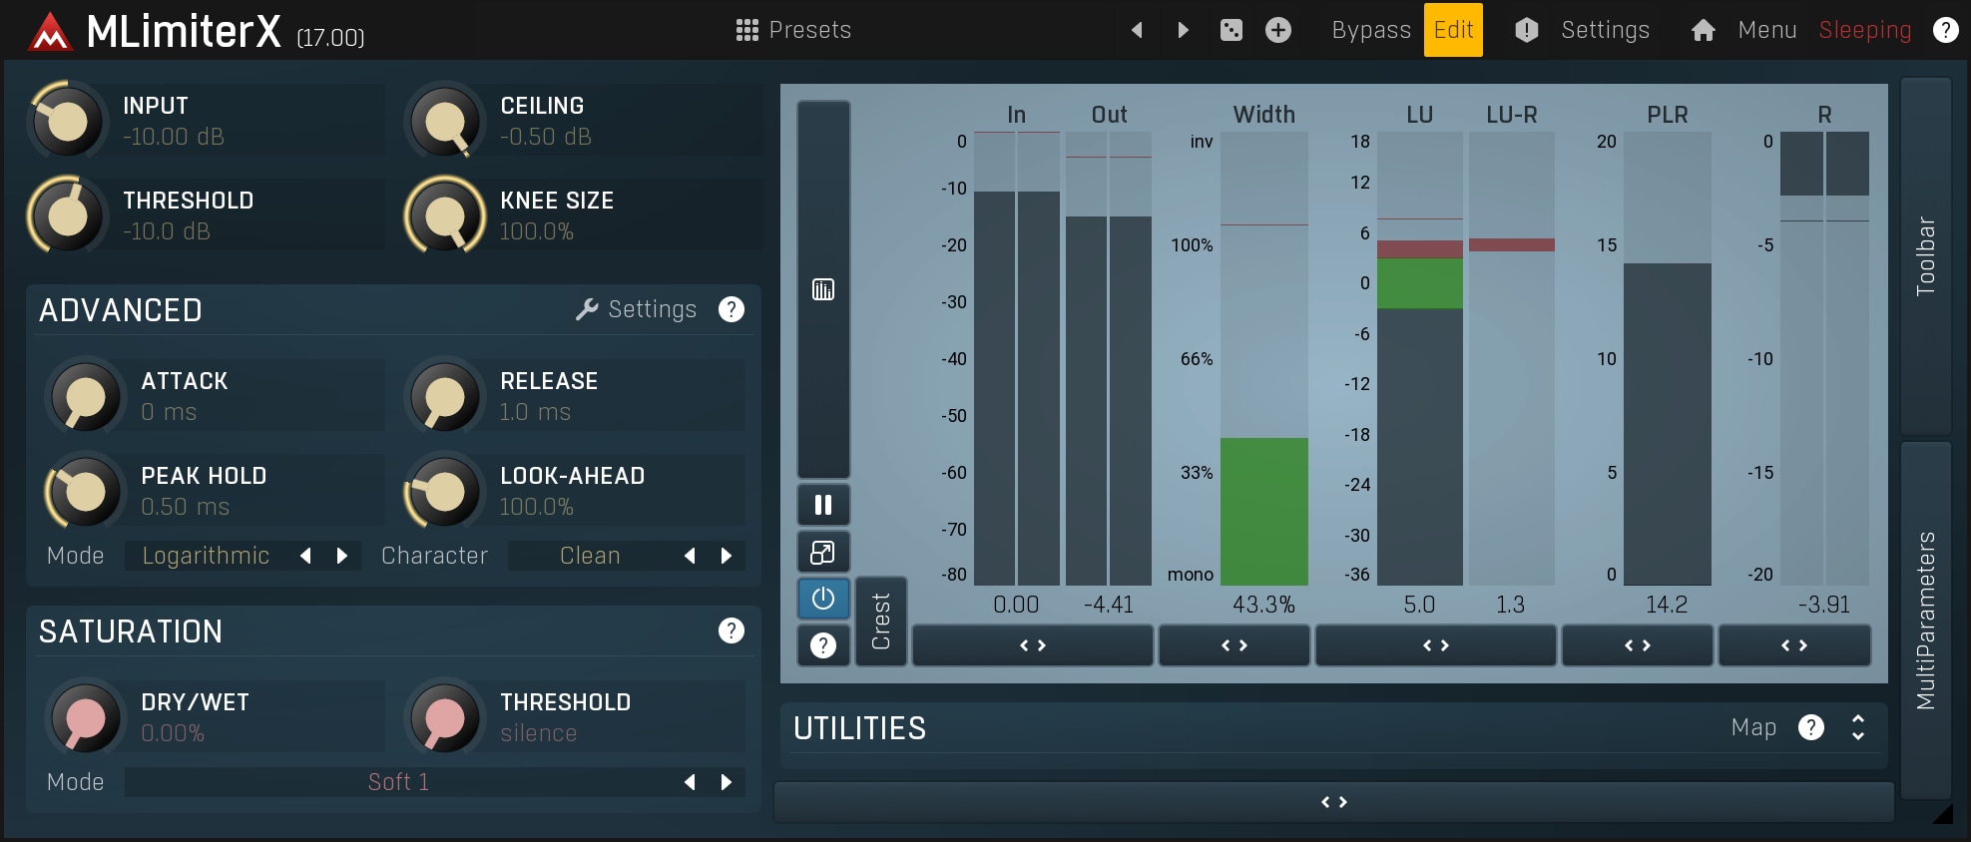Click the Crest meter label button
The image size is (1971, 842).
[880, 621]
